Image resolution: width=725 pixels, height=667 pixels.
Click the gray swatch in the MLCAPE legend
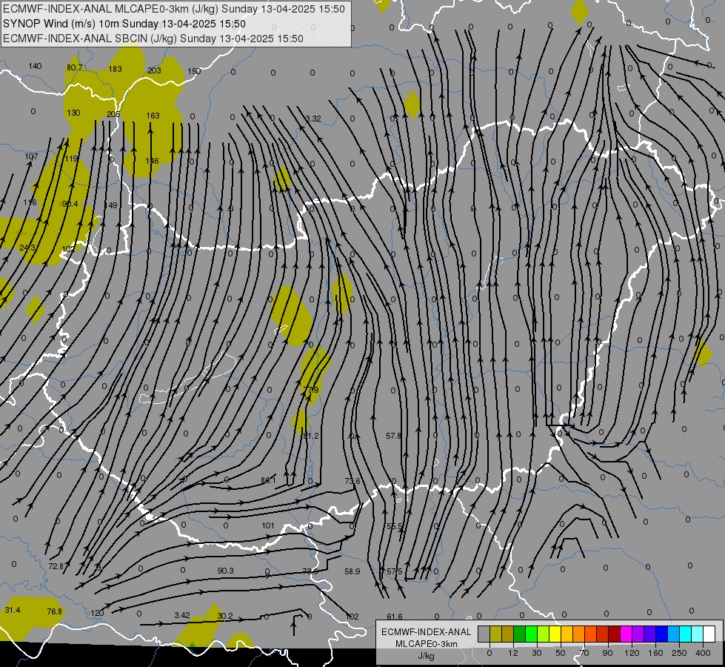coord(484,634)
